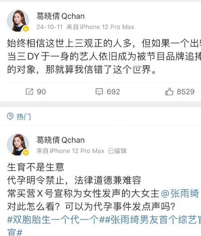Screen dimensions: 201x236
Task: View like count 8529
Action: (x=186, y=92)
